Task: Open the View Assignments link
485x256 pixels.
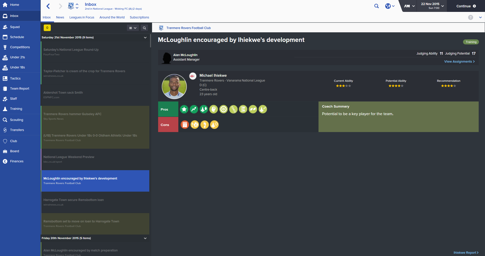Action: [459, 62]
